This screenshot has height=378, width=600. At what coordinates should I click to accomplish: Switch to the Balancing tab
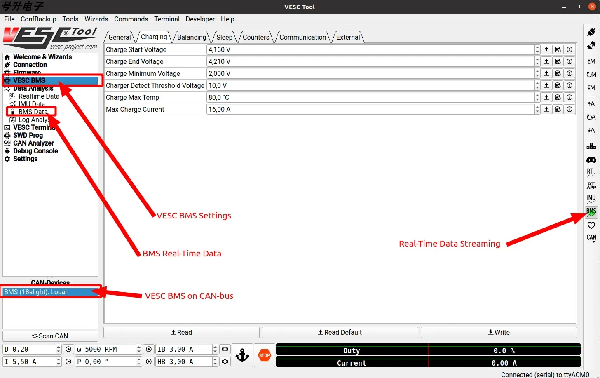pos(192,37)
